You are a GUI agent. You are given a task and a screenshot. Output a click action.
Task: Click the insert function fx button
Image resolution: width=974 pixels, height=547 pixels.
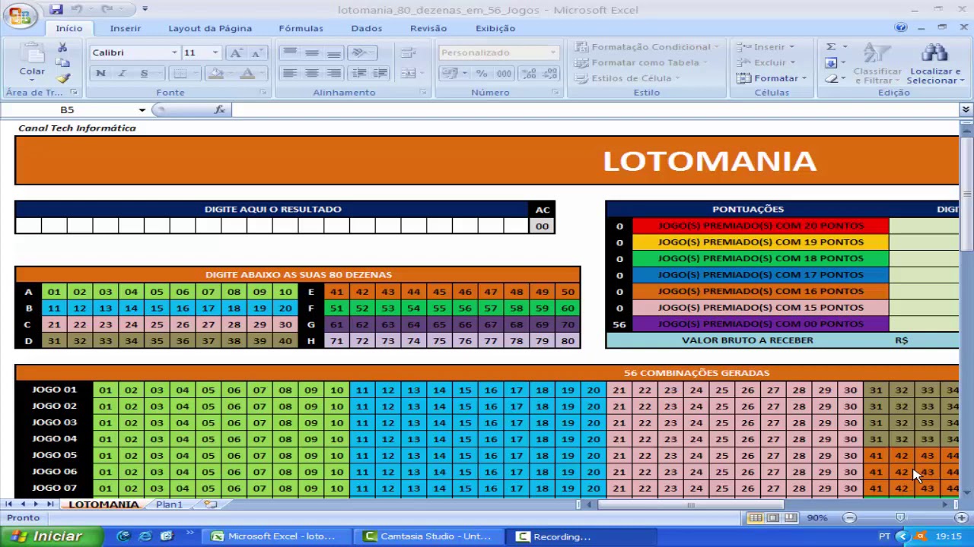(x=220, y=109)
